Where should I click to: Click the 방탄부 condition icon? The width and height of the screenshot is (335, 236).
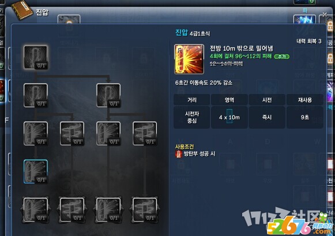(179, 153)
